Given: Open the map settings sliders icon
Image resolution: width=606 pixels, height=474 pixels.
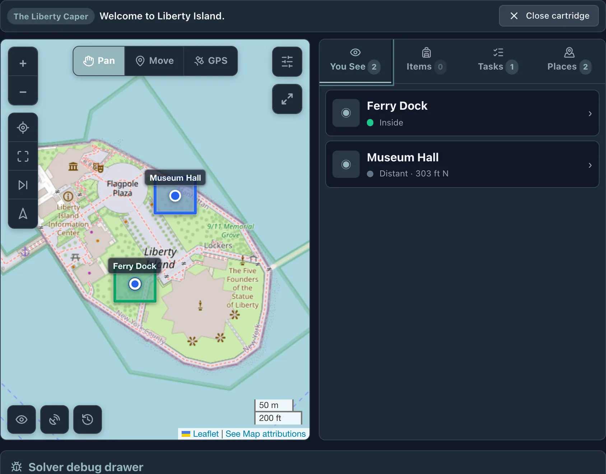Looking at the screenshot, I should click(287, 62).
